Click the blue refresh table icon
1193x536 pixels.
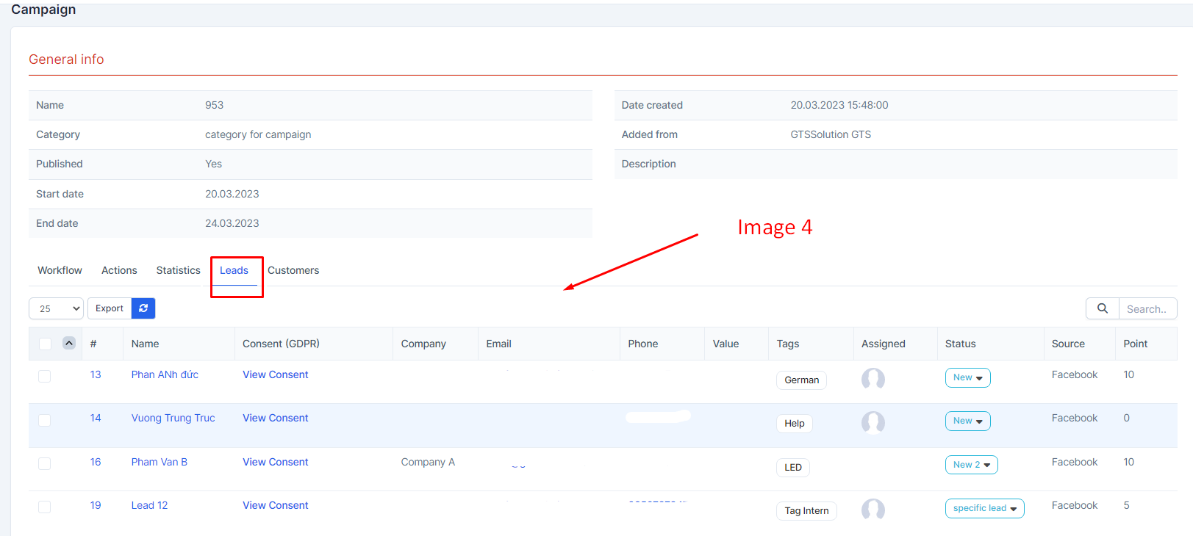(x=143, y=308)
